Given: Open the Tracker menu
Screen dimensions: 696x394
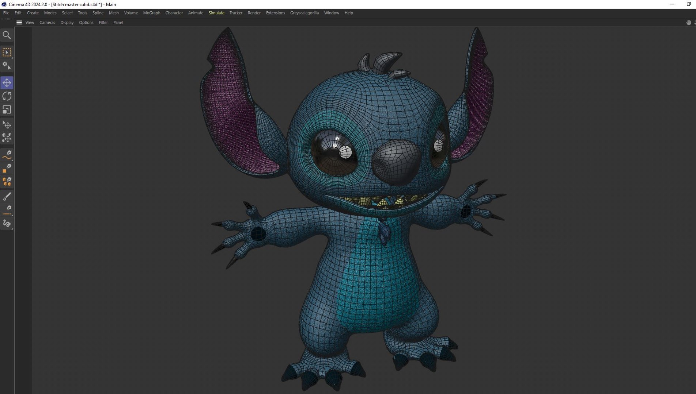Looking at the screenshot, I should [x=236, y=13].
